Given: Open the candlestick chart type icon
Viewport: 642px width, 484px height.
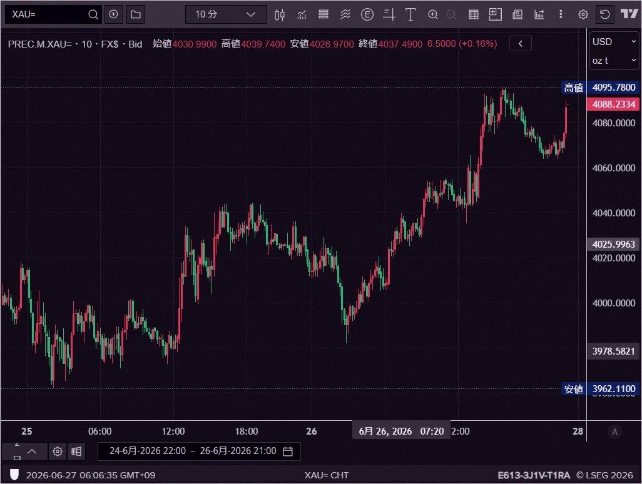Looking at the screenshot, I should [280, 15].
